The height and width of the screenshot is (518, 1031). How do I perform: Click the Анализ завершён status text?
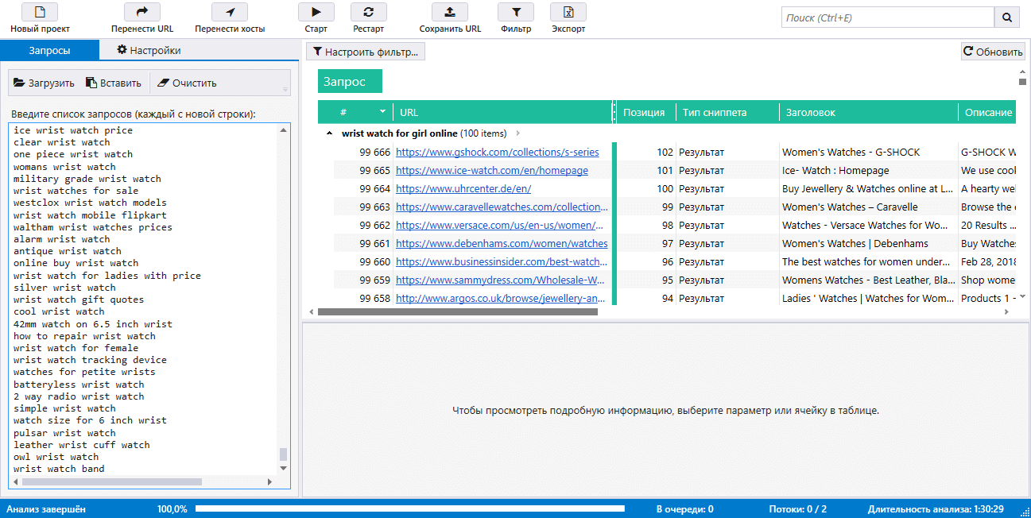[46, 509]
